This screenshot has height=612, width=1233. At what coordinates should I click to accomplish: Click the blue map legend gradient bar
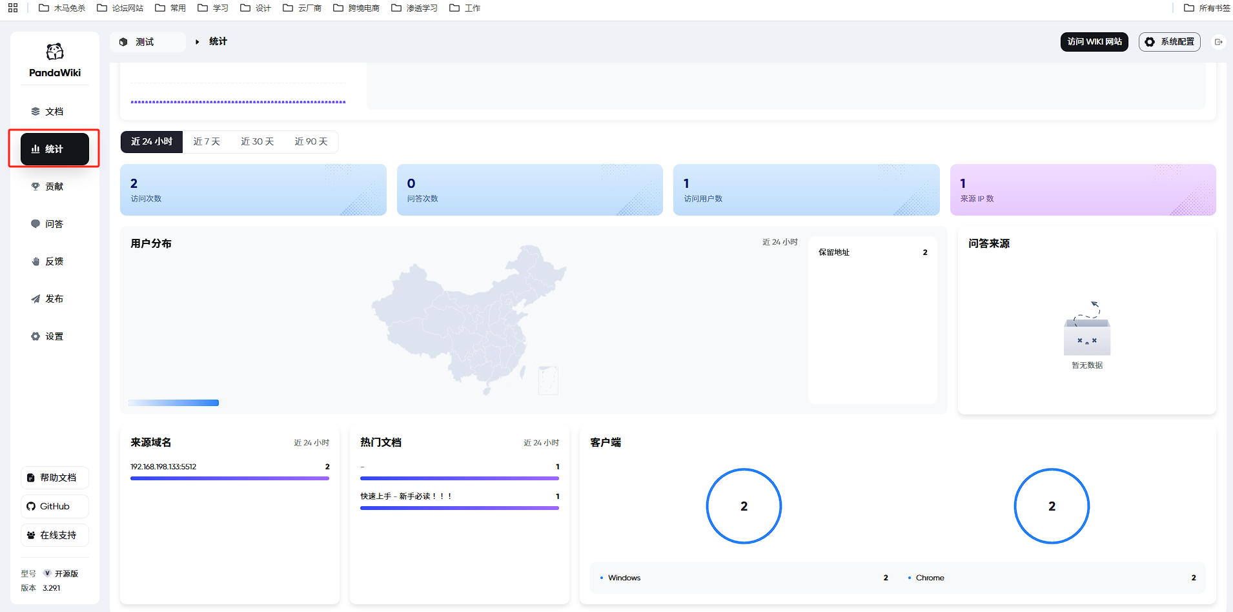pos(174,403)
